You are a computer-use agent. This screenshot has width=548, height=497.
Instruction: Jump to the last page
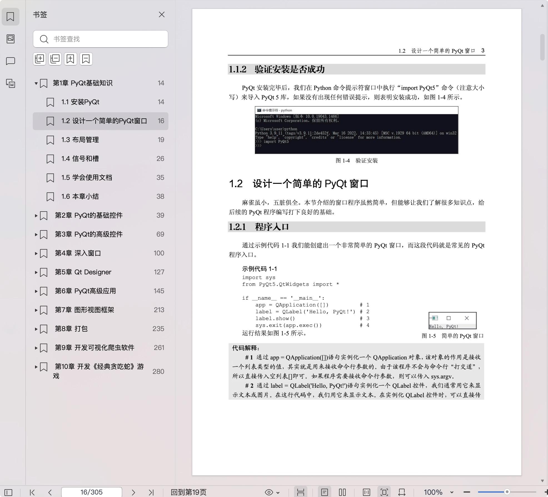pyautogui.click(x=151, y=492)
